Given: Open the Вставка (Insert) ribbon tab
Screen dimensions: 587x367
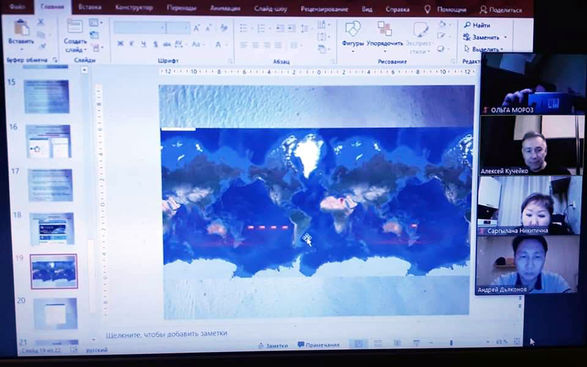Looking at the screenshot, I should pos(90,8).
